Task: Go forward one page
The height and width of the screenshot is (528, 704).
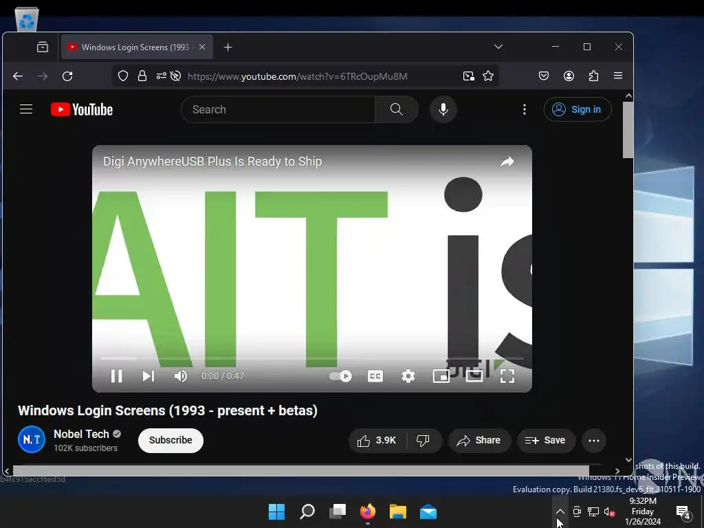Action: (x=43, y=76)
